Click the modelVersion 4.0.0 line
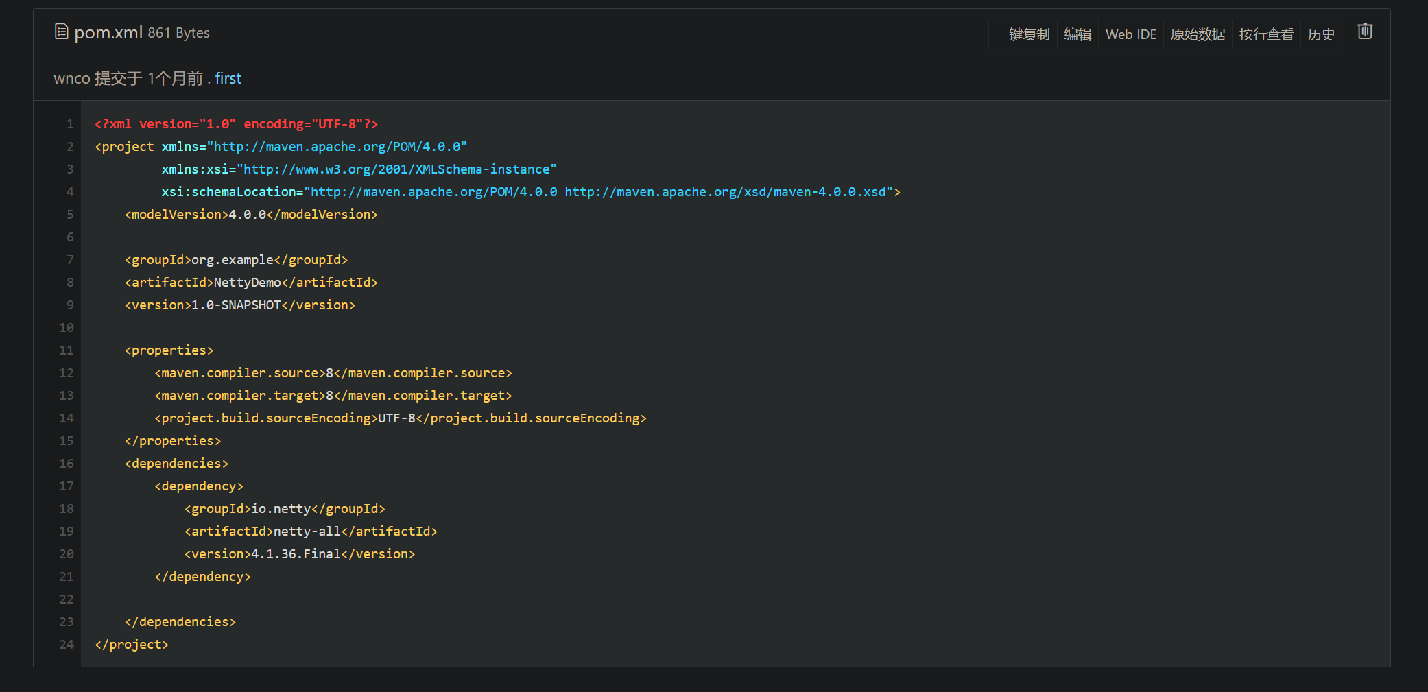Viewport: 1428px width, 692px height. tap(251, 215)
